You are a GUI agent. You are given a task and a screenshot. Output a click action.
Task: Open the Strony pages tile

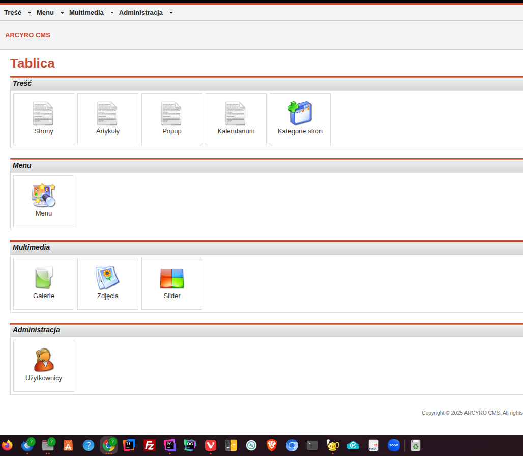pos(44,119)
